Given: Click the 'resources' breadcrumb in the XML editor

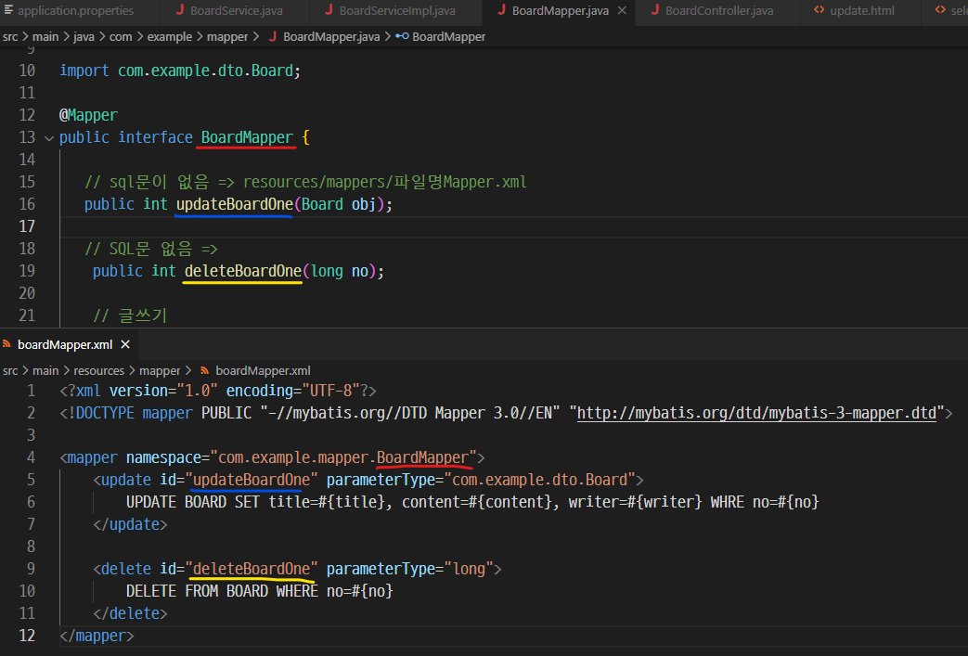Looking at the screenshot, I should (x=98, y=371).
